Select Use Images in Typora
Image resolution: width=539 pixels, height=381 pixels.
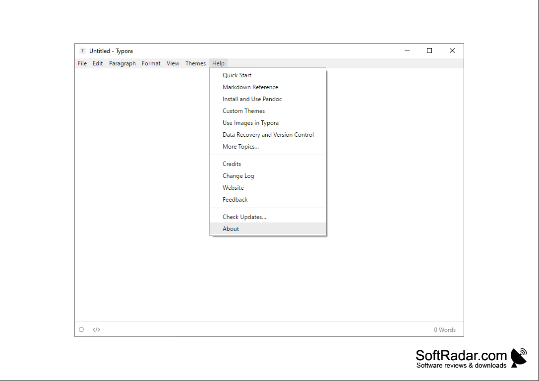pos(268,123)
